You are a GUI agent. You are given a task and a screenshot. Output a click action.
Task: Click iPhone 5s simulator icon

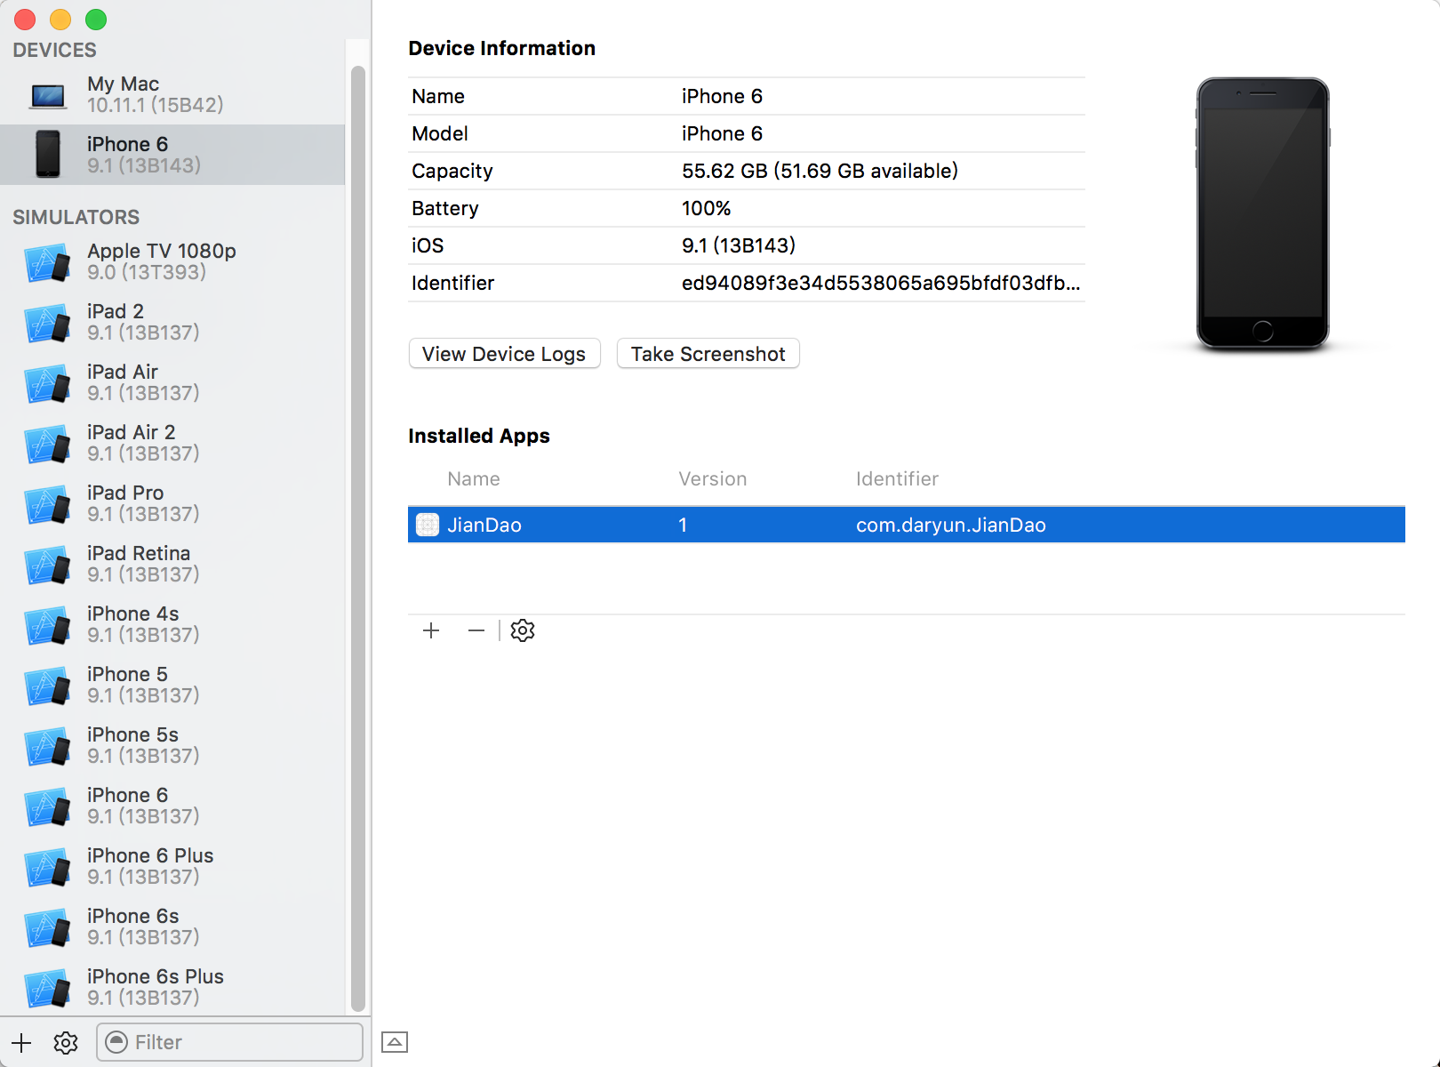coord(48,746)
